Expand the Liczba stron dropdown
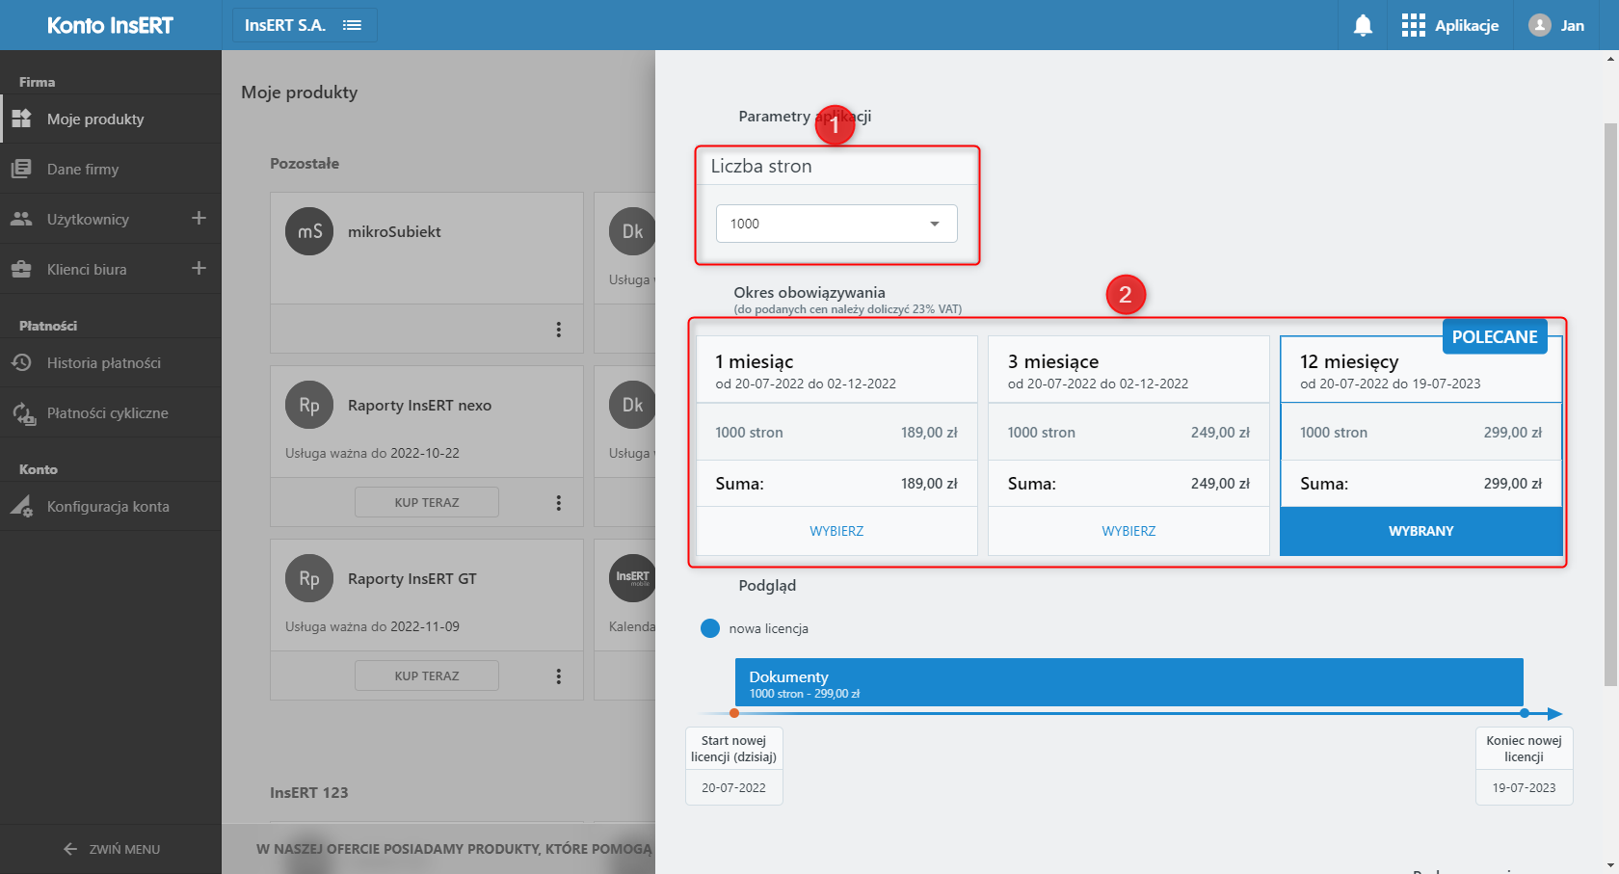 [x=836, y=224]
